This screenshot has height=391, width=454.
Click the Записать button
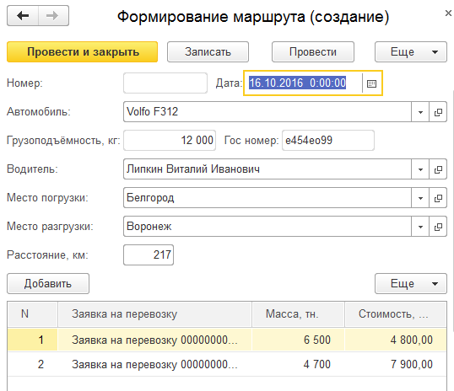tap(208, 51)
